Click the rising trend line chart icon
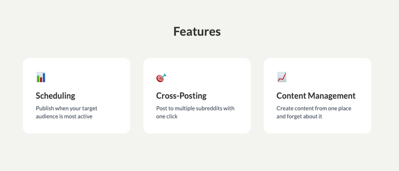The height and width of the screenshot is (171, 399). click(282, 77)
